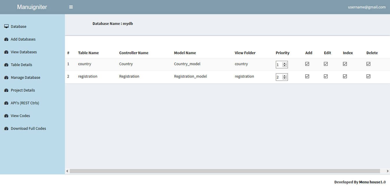This screenshot has width=390, height=188.
Task: Toggle the Delete checkbox for registration table
Action: [x=368, y=76]
